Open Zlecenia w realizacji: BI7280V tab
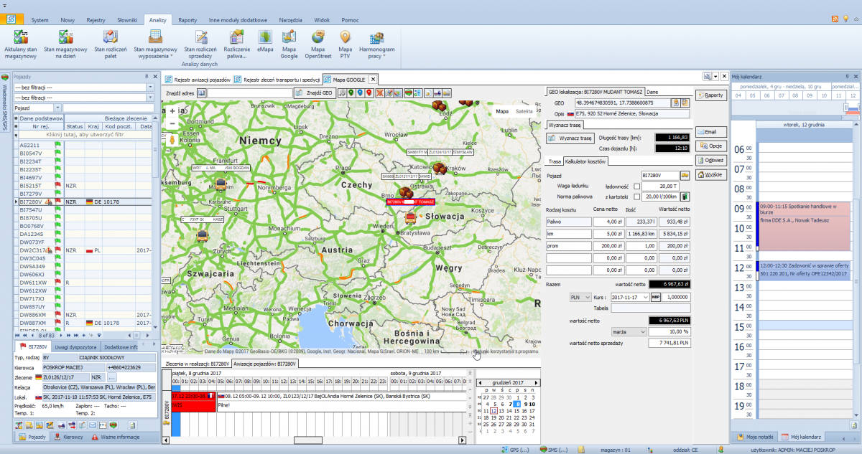Screen dimensions: 862x454 (197, 364)
